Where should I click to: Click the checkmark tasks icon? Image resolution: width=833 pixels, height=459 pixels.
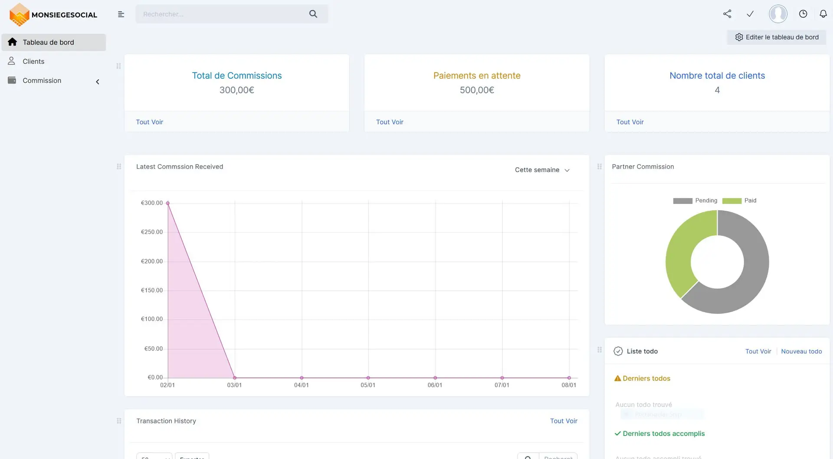click(x=750, y=14)
